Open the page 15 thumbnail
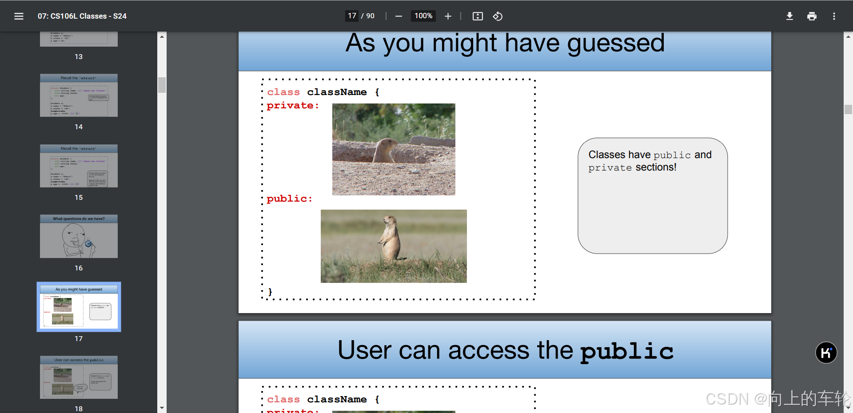 click(x=79, y=166)
